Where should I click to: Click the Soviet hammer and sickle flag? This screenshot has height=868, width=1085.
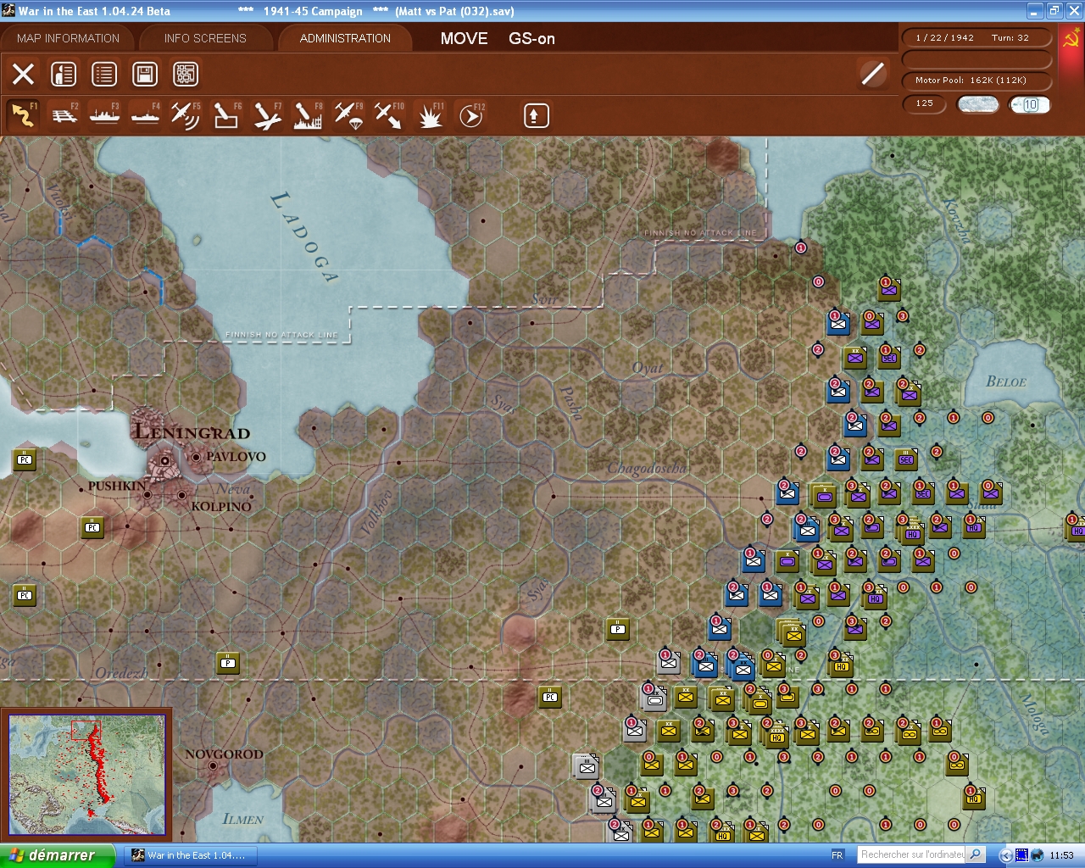[x=1071, y=39]
